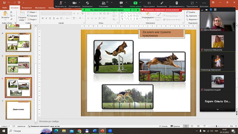238x134 pixels.
Task: Open the Ефекти для фігур dropdown
Action: (172, 19)
